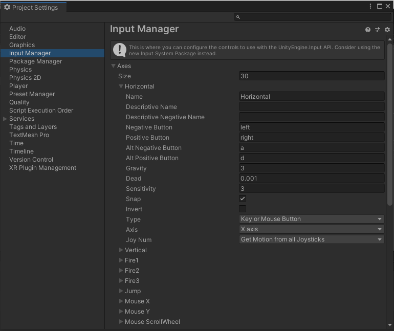Open the Quality settings category
This screenshot has width=394, height=331.
click(19, 102)
